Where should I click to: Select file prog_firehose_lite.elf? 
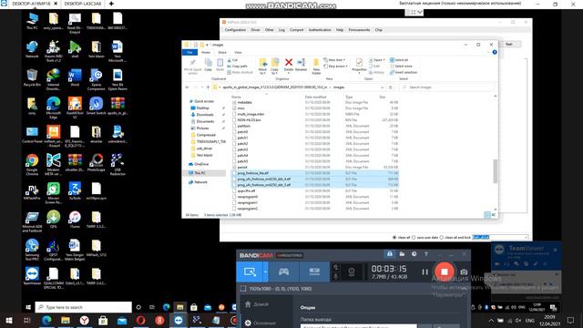coord(314,173)
